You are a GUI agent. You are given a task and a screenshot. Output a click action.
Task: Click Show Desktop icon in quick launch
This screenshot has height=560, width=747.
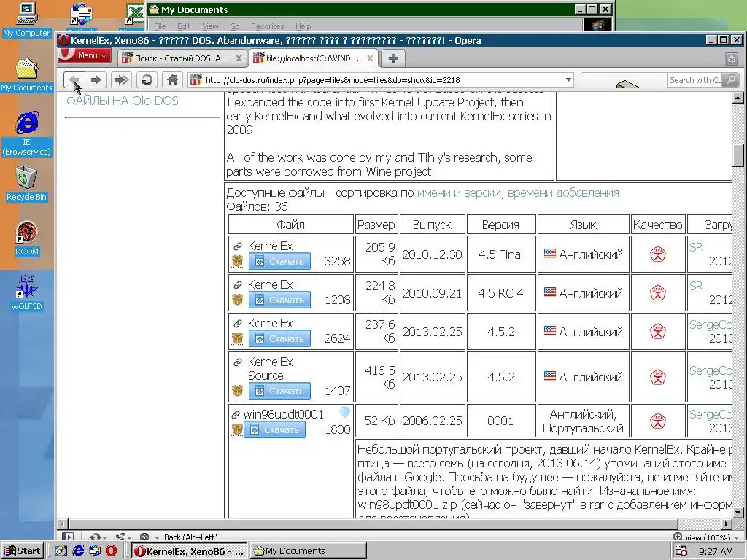coord(61,551)
